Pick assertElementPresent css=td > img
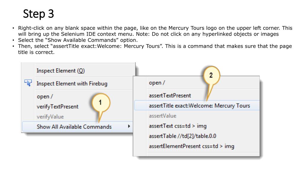The height and width of the screenshot is (170, 303). coord(191,146)
